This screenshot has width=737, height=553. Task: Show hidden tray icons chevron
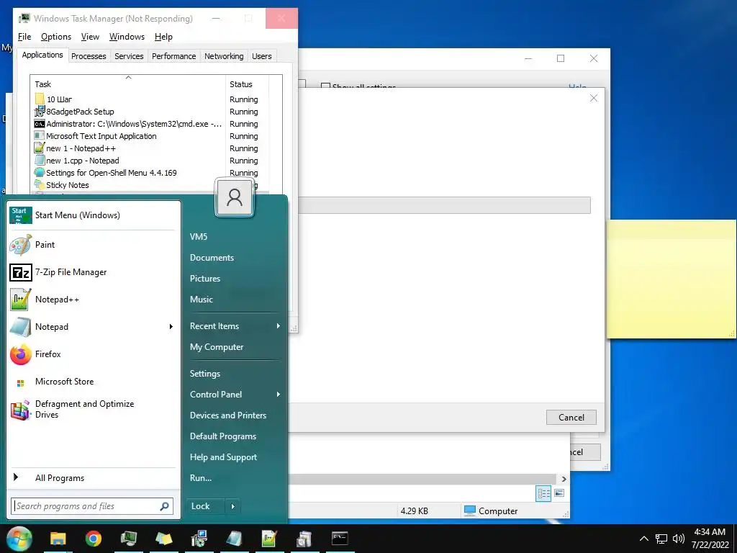tap(644, 539)
